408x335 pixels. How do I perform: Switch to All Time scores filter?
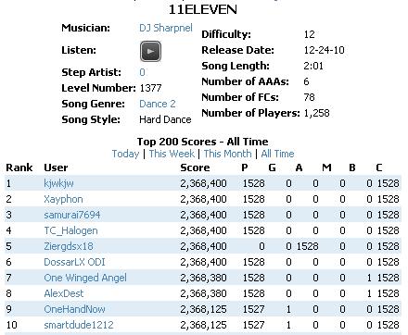[x=277, y=154]
